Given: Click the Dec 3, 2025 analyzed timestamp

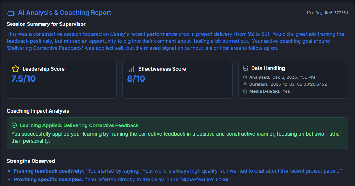Looking at the screenshot, I should click(293, 77).
